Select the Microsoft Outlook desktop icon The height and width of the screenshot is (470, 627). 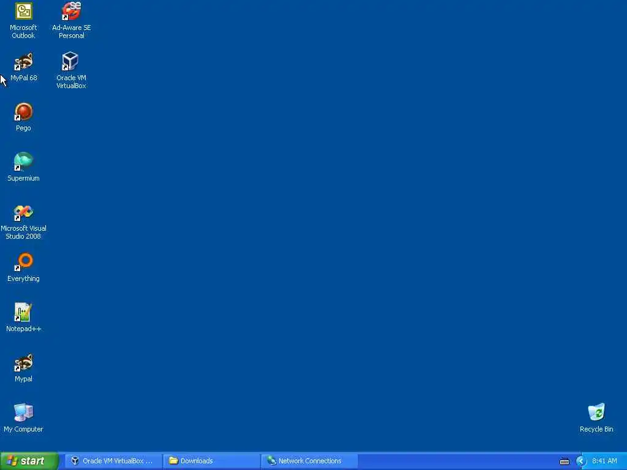(x=23, y=21)
